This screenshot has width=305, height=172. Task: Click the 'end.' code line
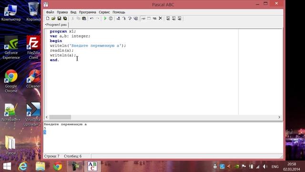click(54, 60)
